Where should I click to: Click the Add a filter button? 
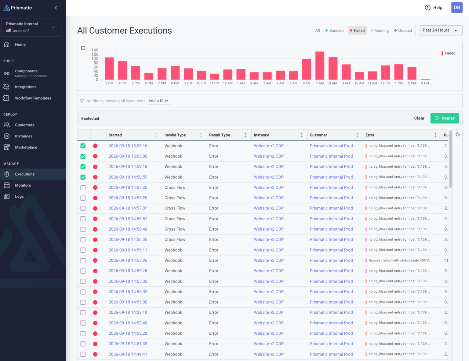(x=158, y=101)
